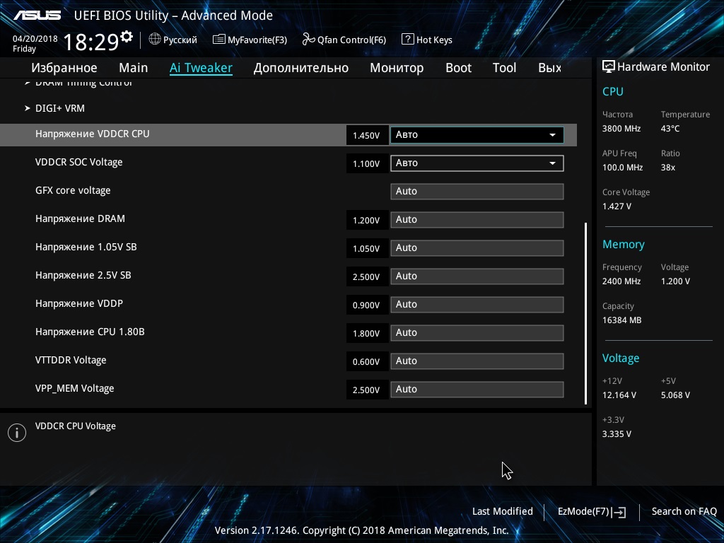724x543 pixels.
Task: Click the GFX core voltage input field
Action: pos(477,191)
